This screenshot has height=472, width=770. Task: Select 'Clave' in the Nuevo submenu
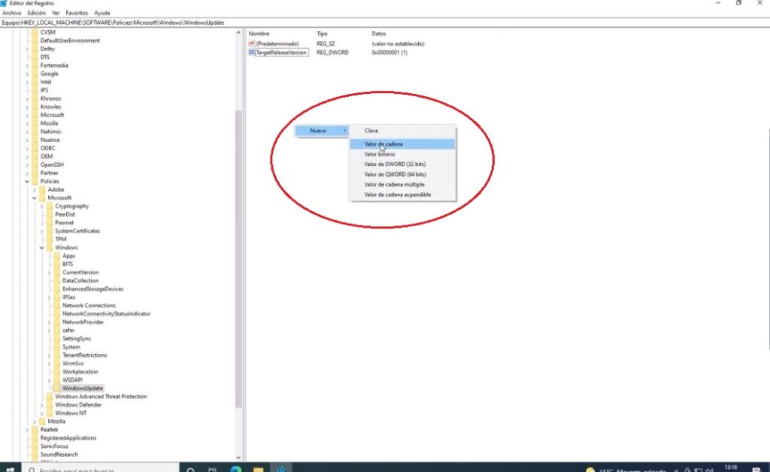pyautogui.click(x=371, y=131)
